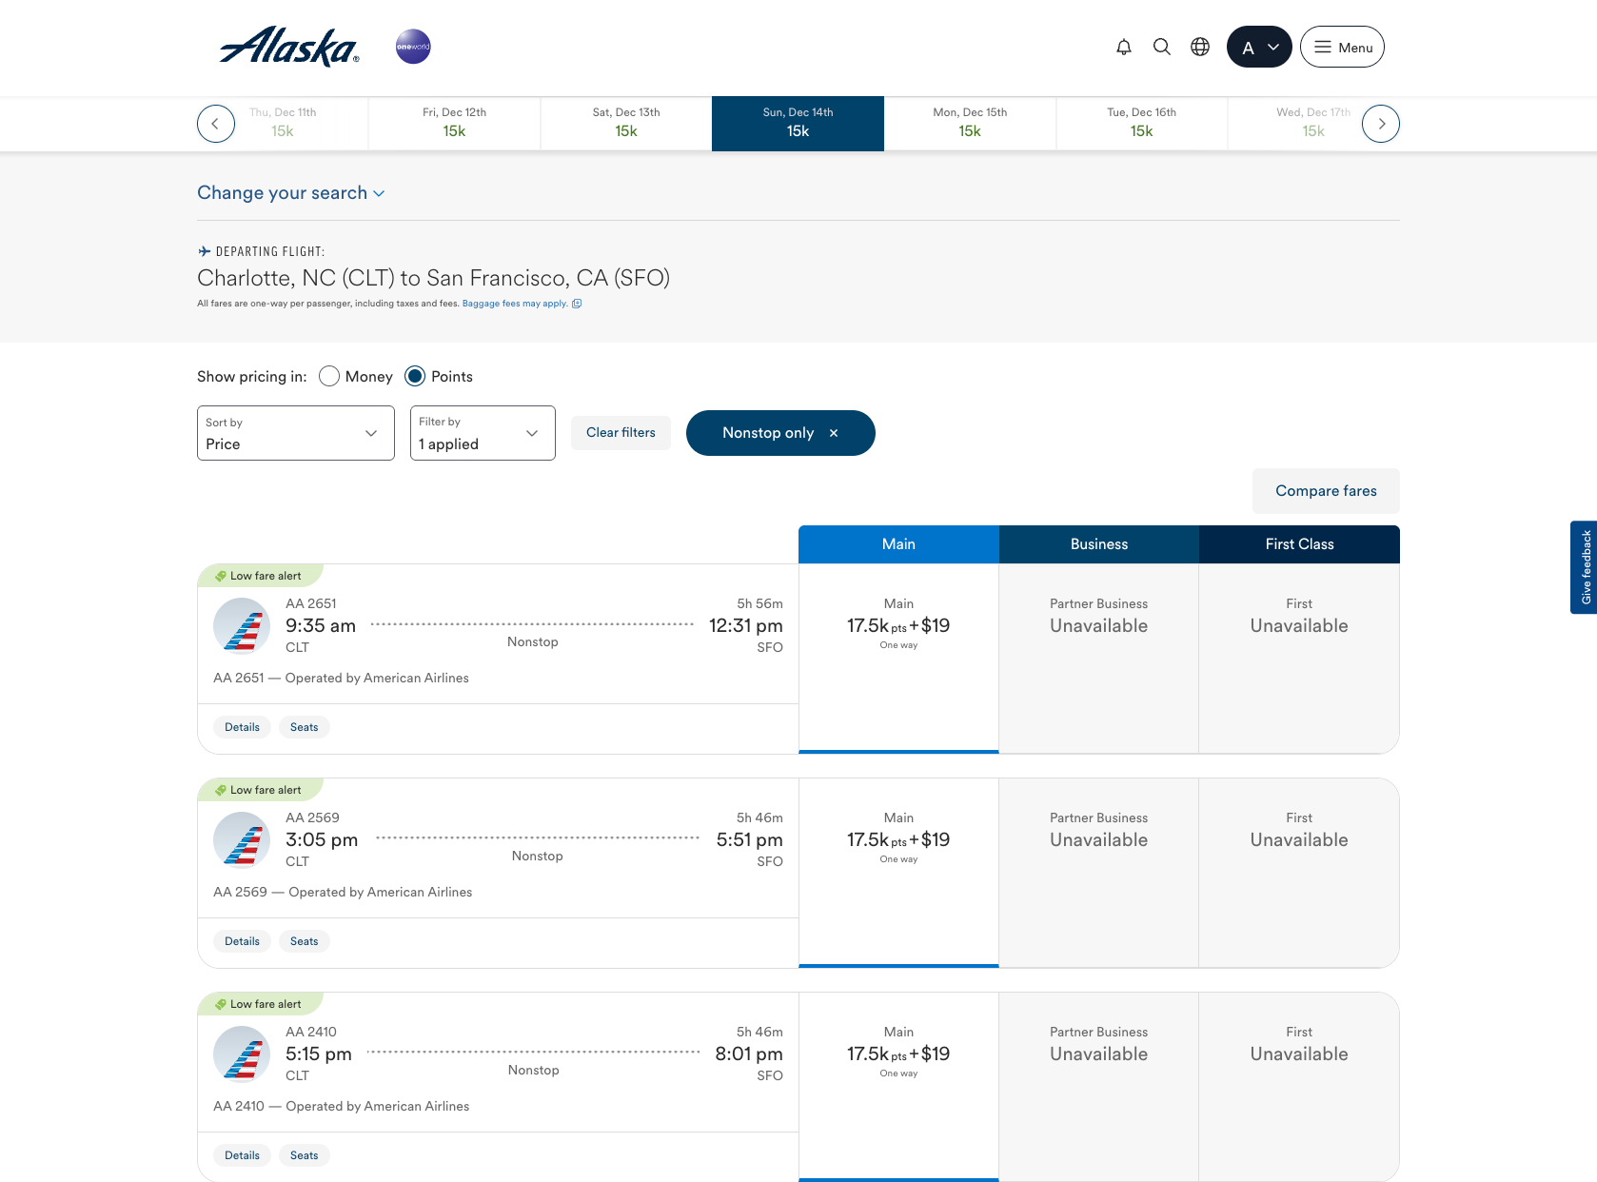Click the American Airlines logo on flight AA 2651
1597x1182 pixels.
click(241, 625)
